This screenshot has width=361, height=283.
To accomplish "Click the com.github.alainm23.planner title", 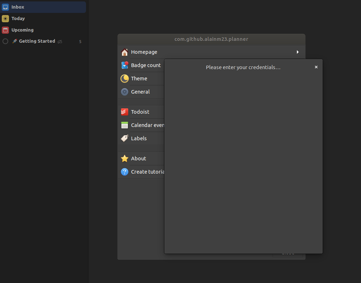I will pyautogui.click(x=211, y=39).
